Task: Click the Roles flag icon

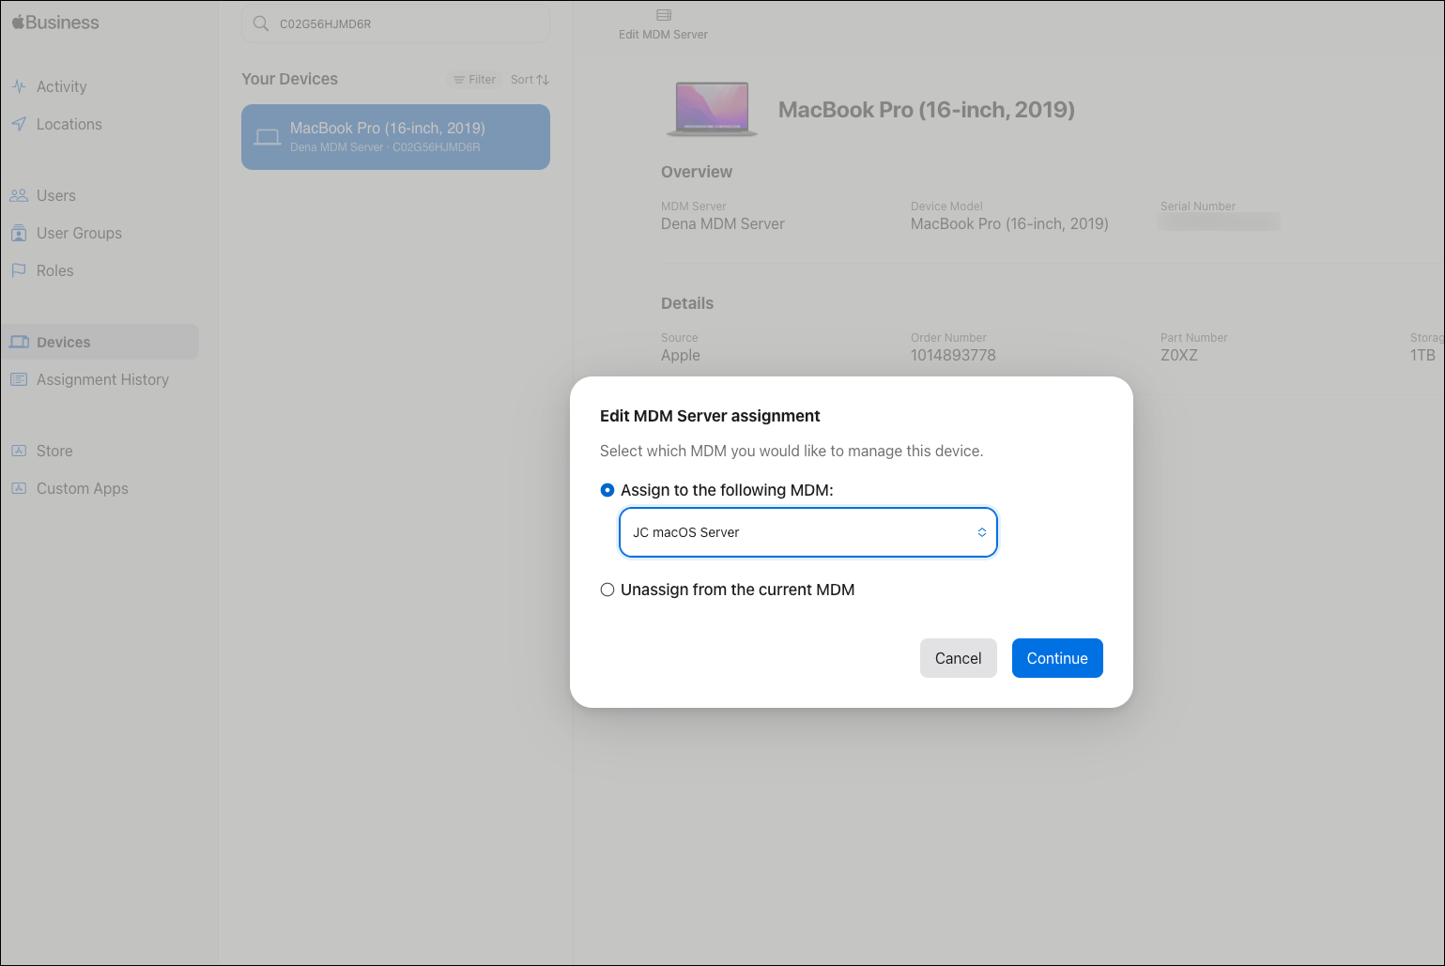Action: click(19, 270)
